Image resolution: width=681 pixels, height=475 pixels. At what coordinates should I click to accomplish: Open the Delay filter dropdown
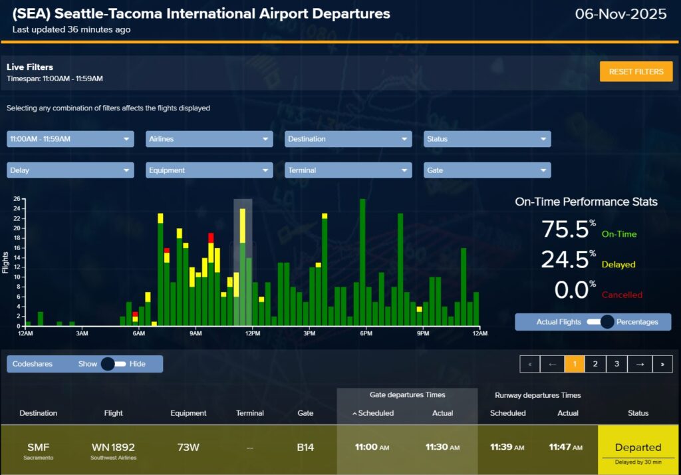[70, 170]
